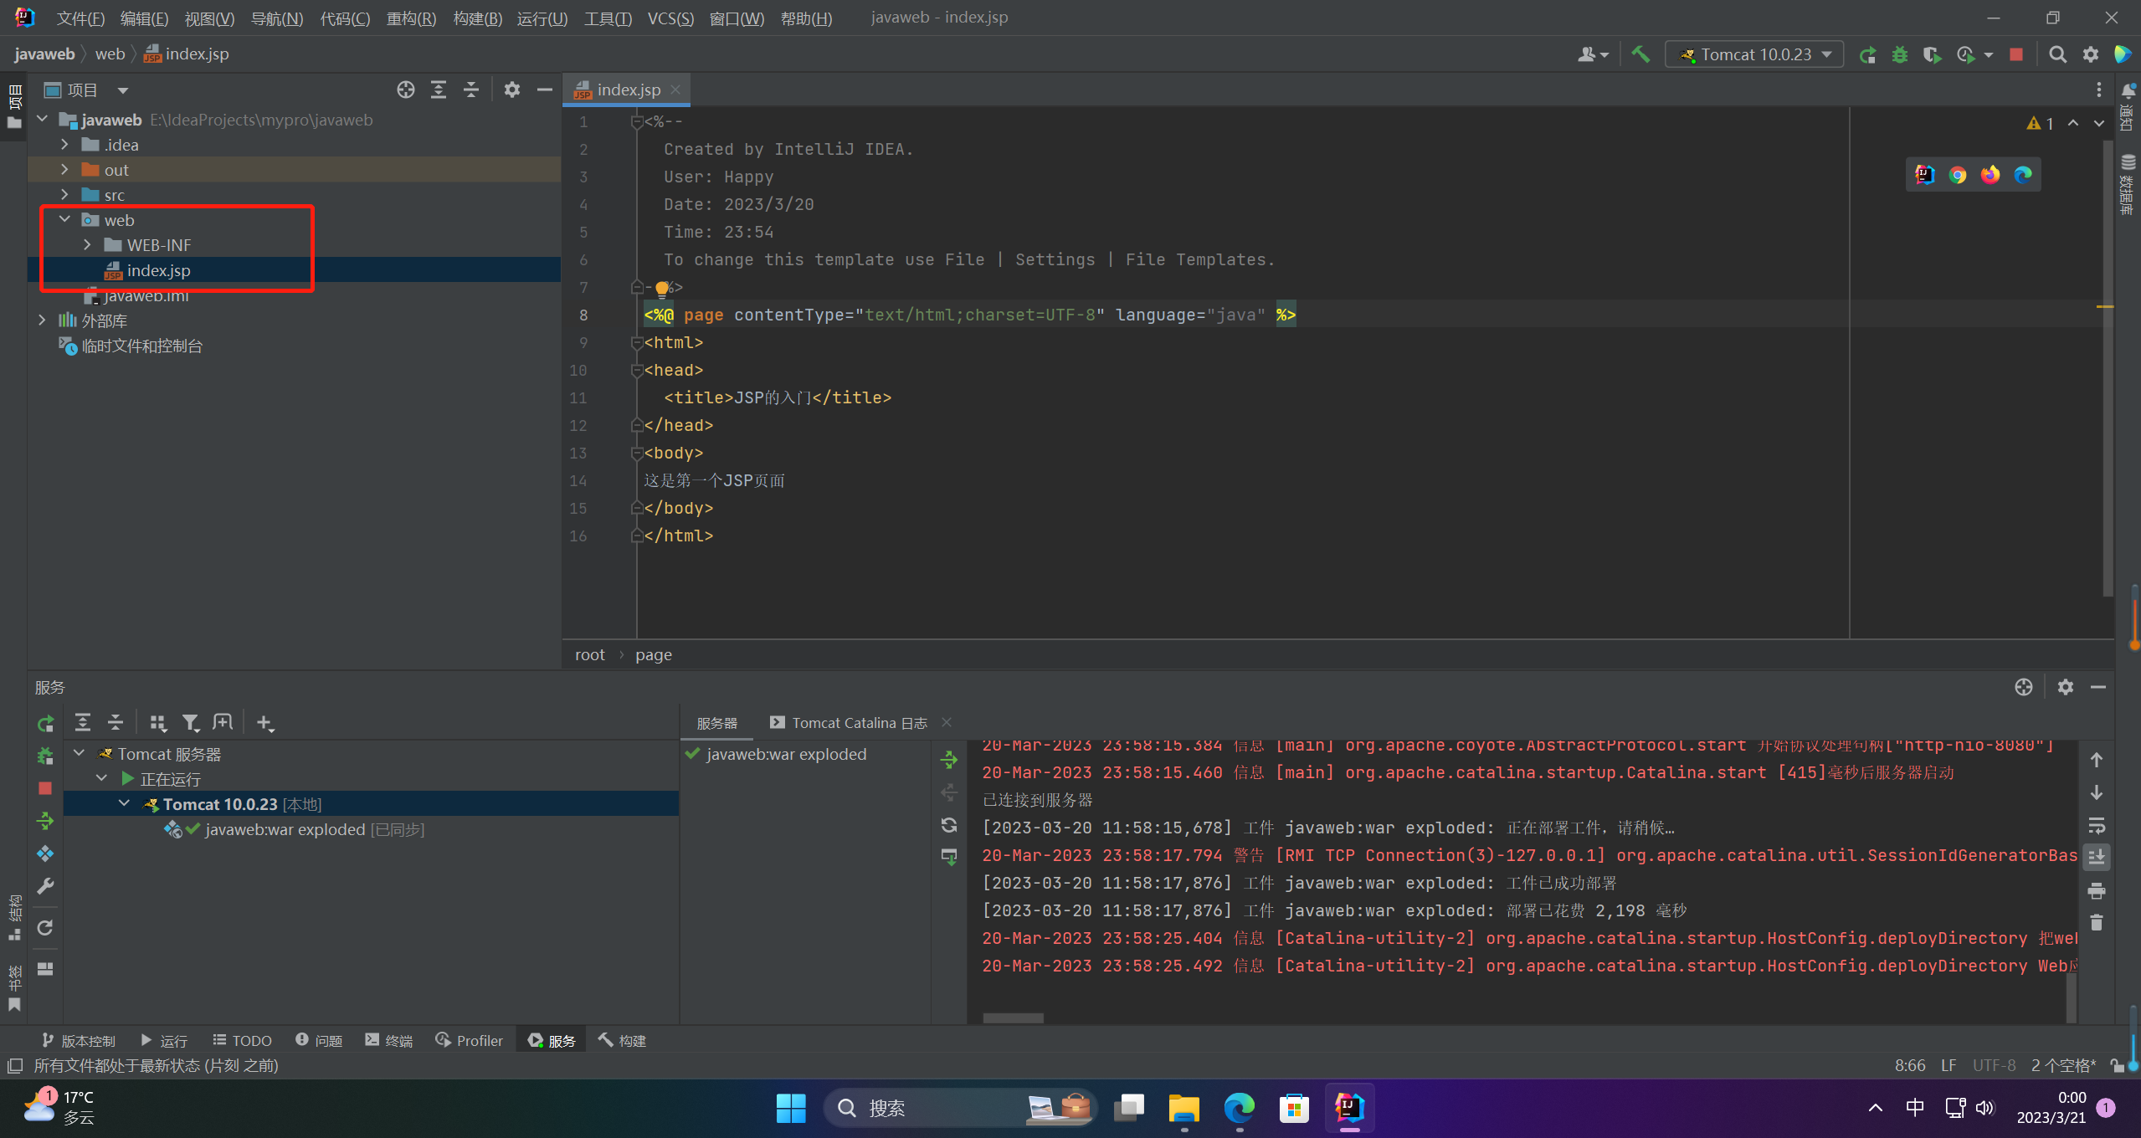Screen dimensions: 2141x1138
Task: Expand the WEB-INF folder
Action: (87, 245)
